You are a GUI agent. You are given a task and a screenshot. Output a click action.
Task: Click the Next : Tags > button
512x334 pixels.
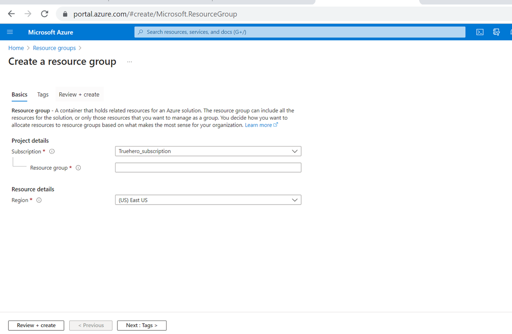[142, 325]
